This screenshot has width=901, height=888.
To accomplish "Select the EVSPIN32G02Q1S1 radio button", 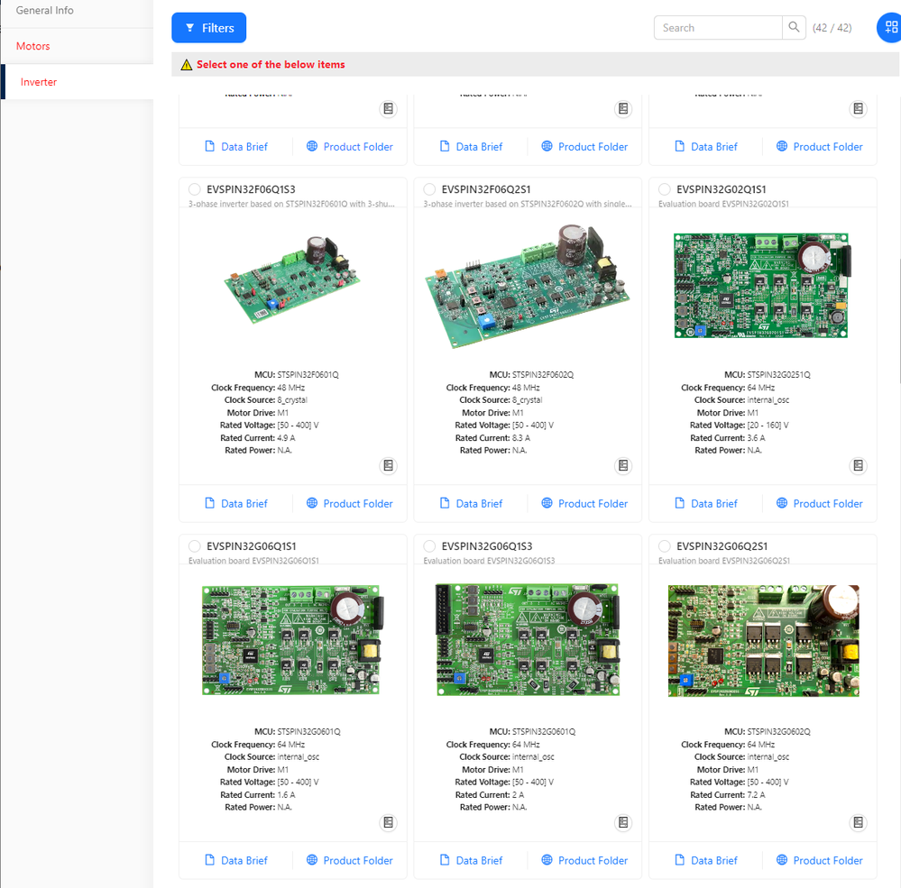I will tap(665, 189).
